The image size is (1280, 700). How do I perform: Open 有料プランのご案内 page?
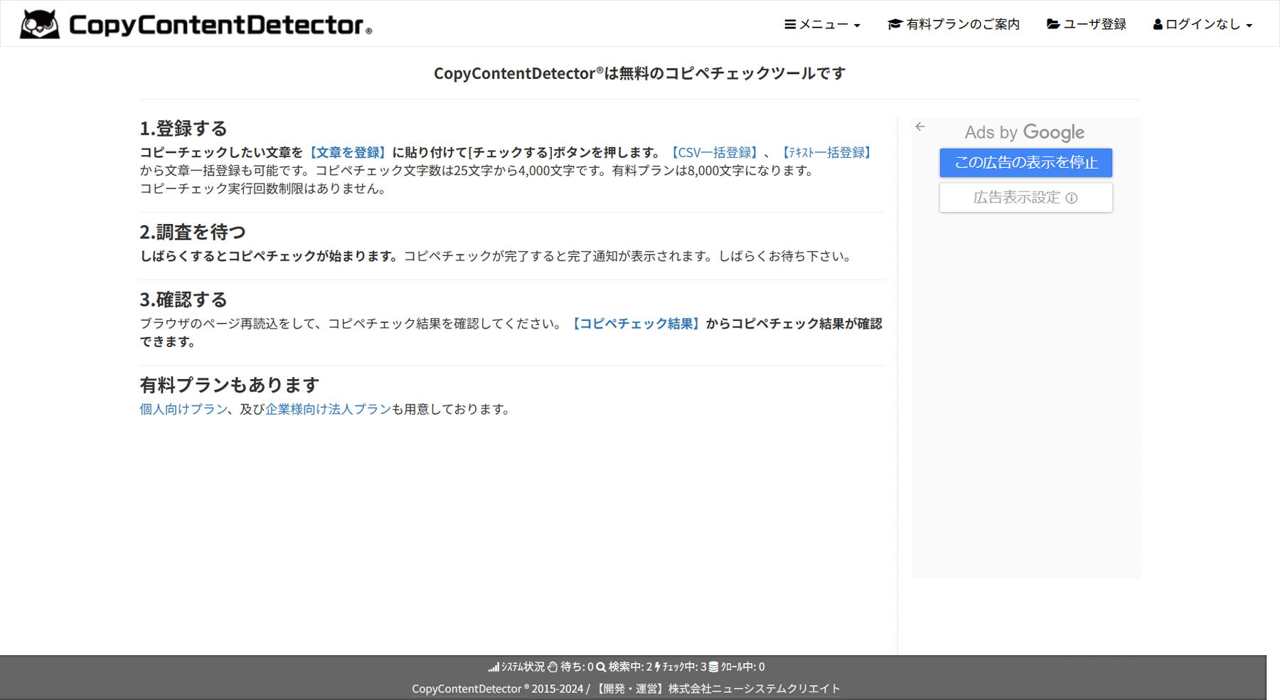[954, 24]
